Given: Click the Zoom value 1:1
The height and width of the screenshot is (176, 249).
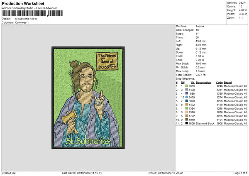Looking at the screenshot, I should [x=241, y=17].
